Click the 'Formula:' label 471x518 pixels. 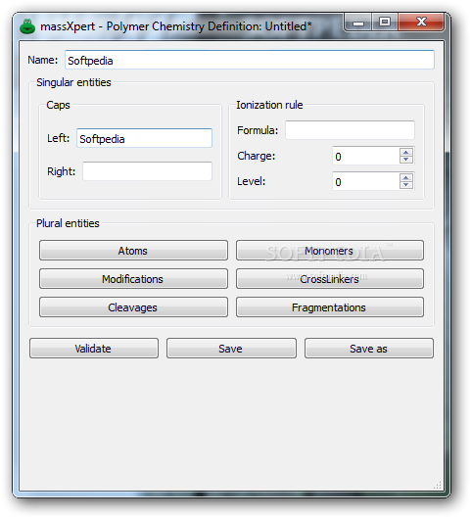[x=258, y=130]
